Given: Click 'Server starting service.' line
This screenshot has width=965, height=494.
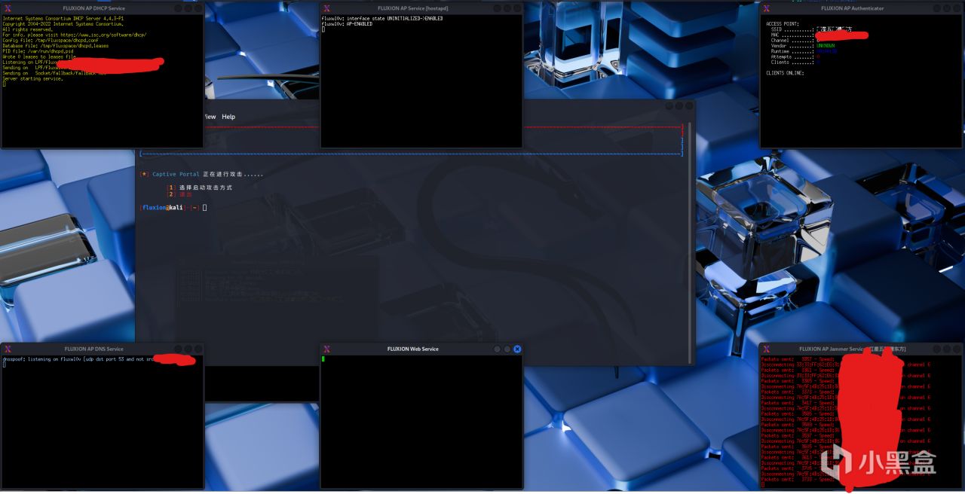Looking at the screenshot, I should 32,78.
